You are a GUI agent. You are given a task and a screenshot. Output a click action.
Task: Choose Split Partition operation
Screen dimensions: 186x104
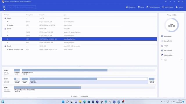click(167, 51)
